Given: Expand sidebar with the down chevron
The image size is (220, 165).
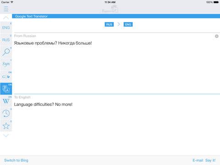Looking at the screenshot, I should tap(6, 135).
